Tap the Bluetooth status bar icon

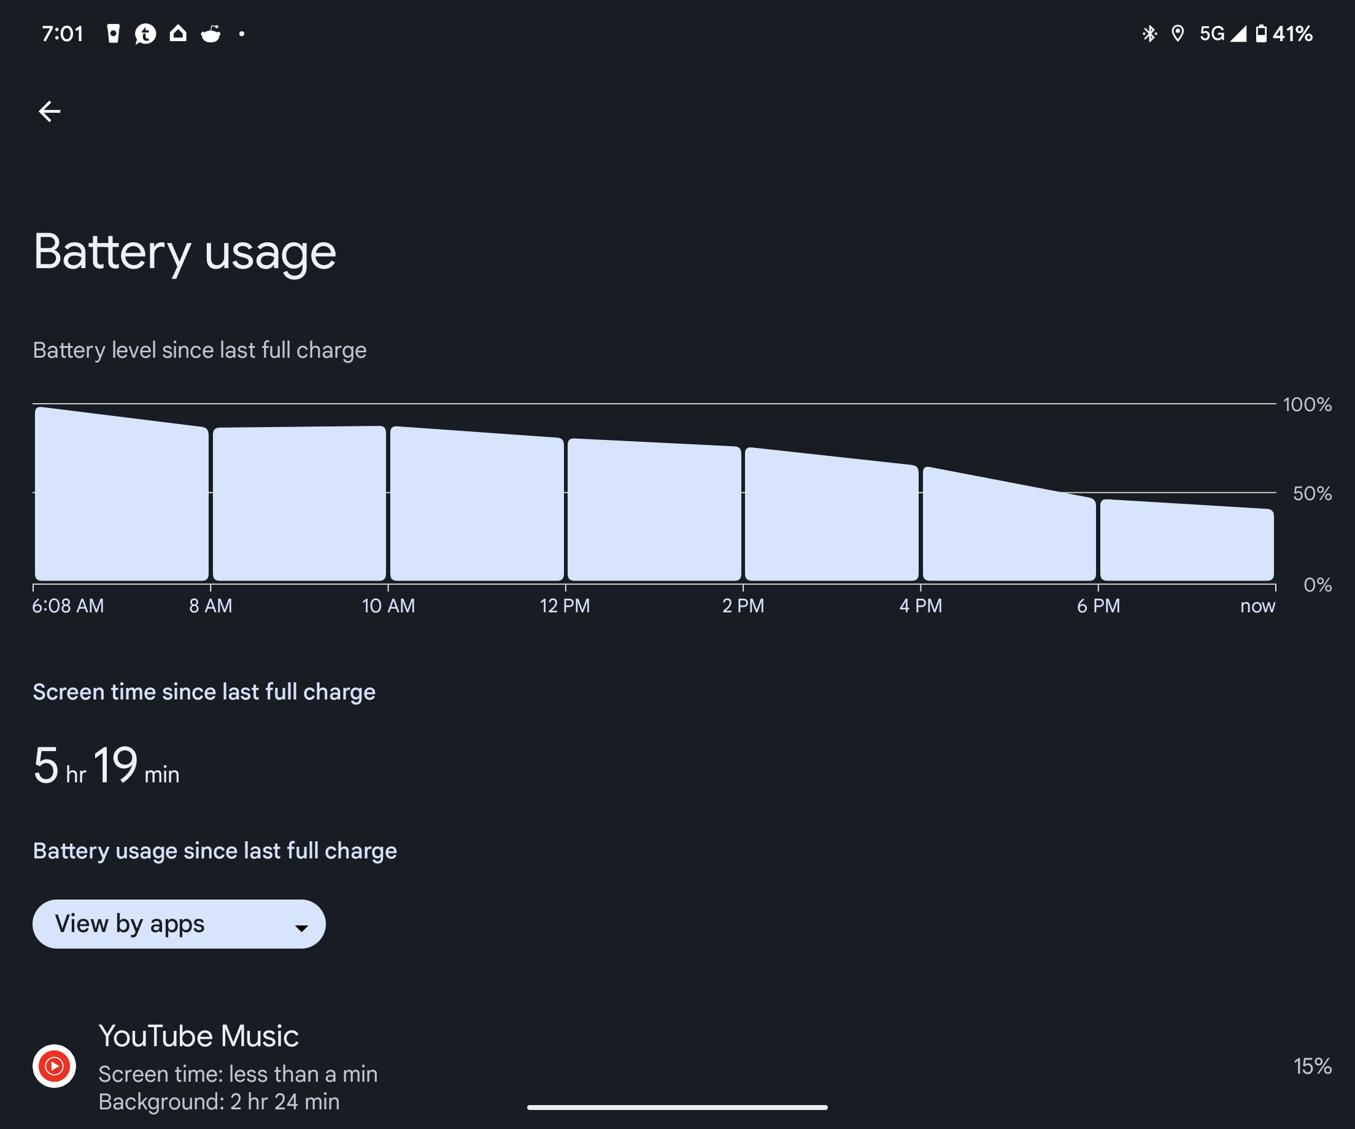[1149, 34]
